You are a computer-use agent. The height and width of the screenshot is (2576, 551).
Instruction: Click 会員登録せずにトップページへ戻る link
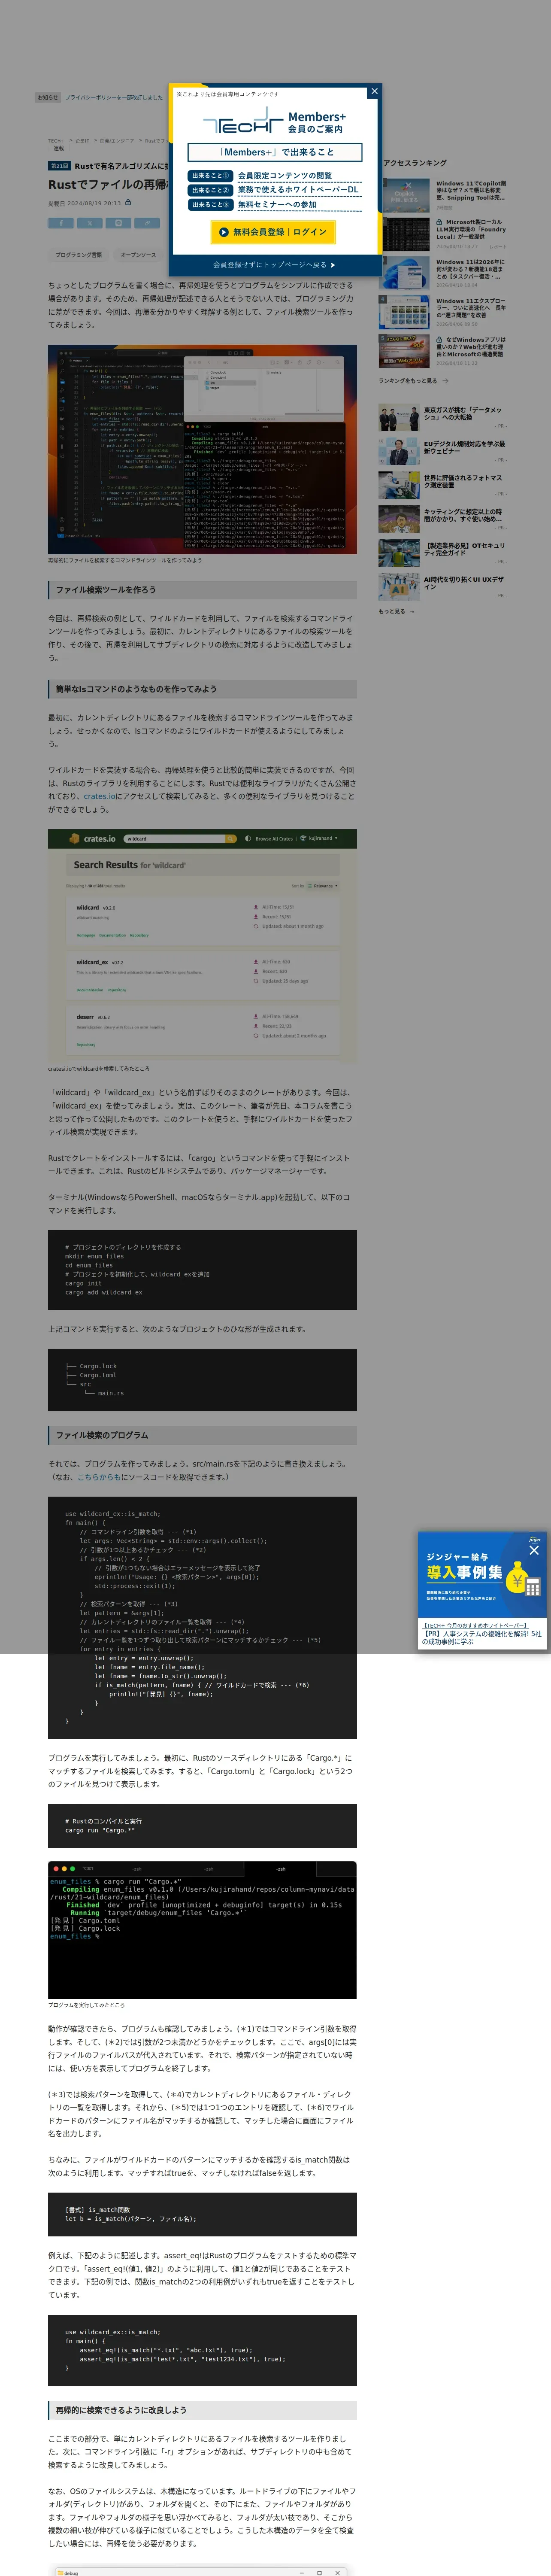pos(274,265)
